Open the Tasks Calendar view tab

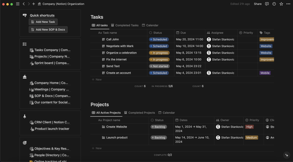(x=150, y=25)
